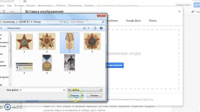Click the change view icon

pos(84,28)
